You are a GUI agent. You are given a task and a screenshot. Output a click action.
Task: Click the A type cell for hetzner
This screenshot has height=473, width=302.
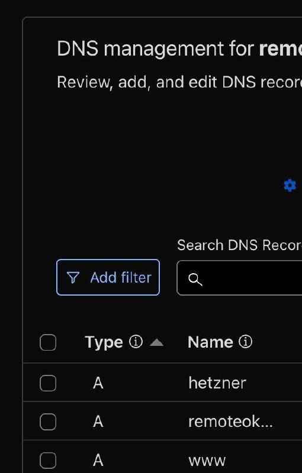pyautogui.click(x=98, y=383)
